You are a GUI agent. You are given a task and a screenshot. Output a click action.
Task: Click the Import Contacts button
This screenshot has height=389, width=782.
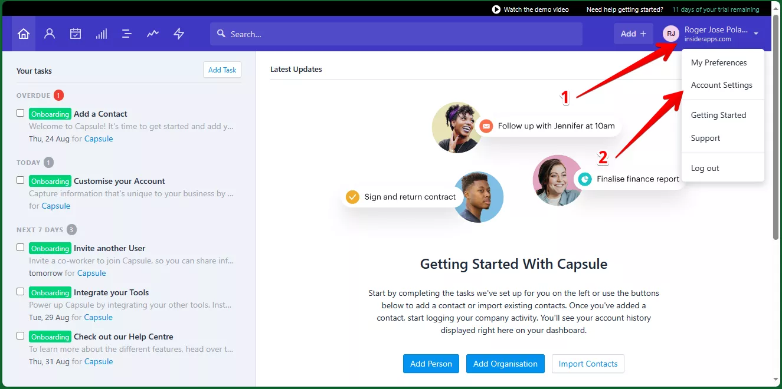point(588,364)
